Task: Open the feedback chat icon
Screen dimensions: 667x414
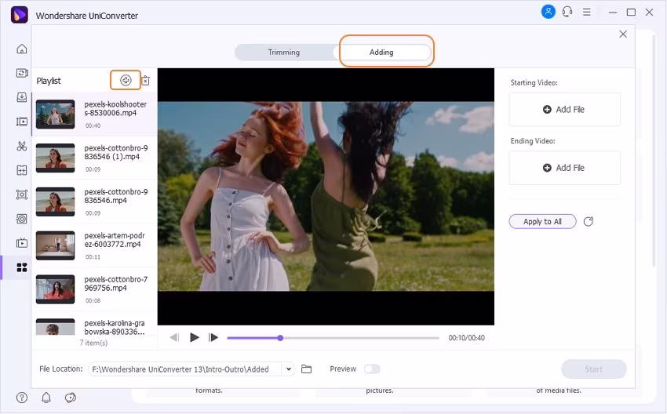Action: click(70, 398)
